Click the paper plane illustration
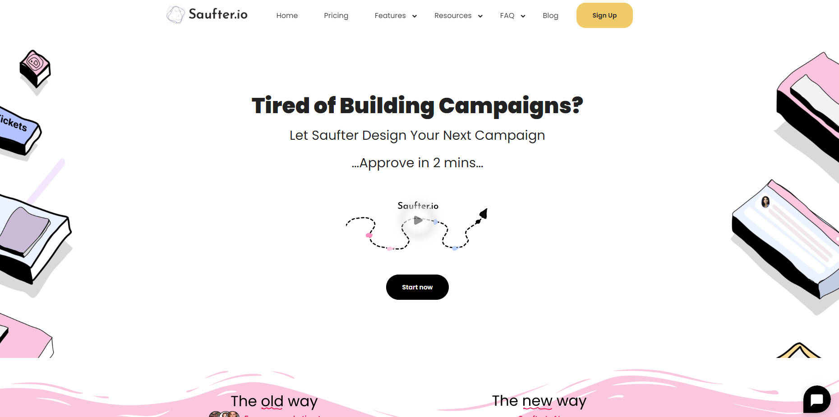The height and width of the screenshot is (417, 839). (x=483, y=214)
